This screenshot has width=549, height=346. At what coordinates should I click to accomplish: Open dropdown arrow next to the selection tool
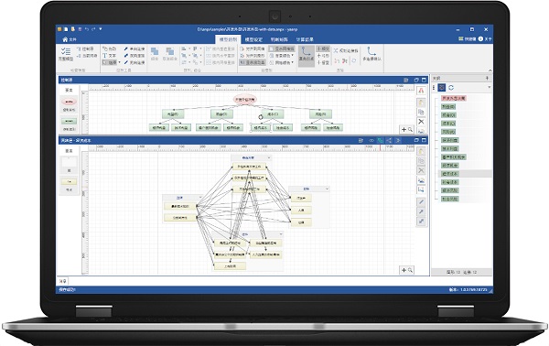pyautogui.click(x=119, y=62)
